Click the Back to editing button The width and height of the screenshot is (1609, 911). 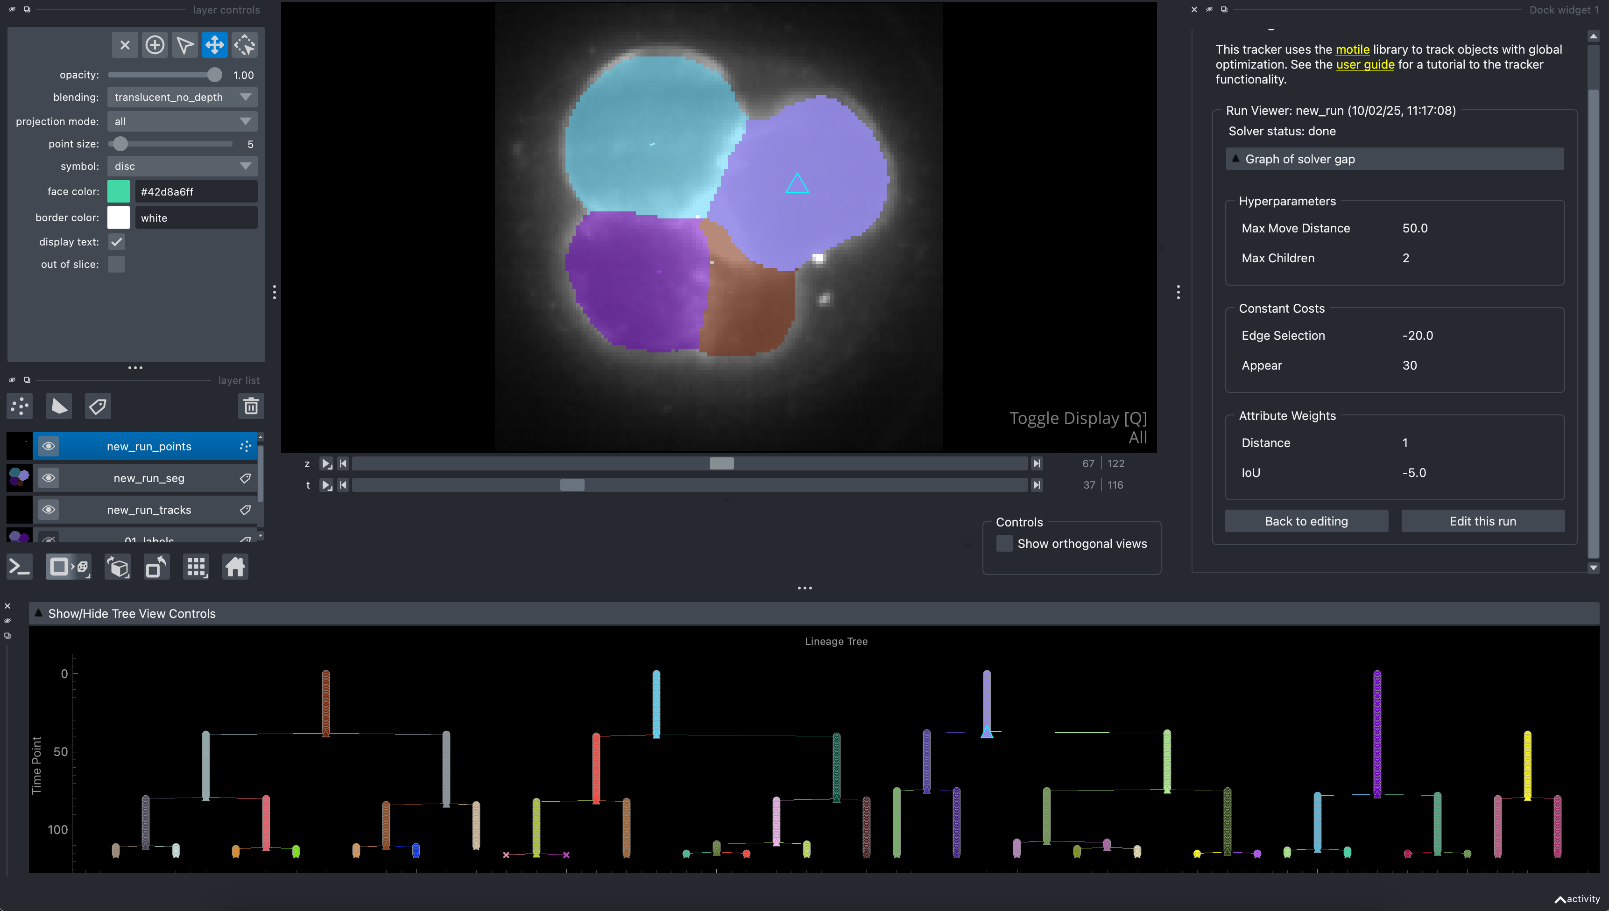pos(1306,521)
